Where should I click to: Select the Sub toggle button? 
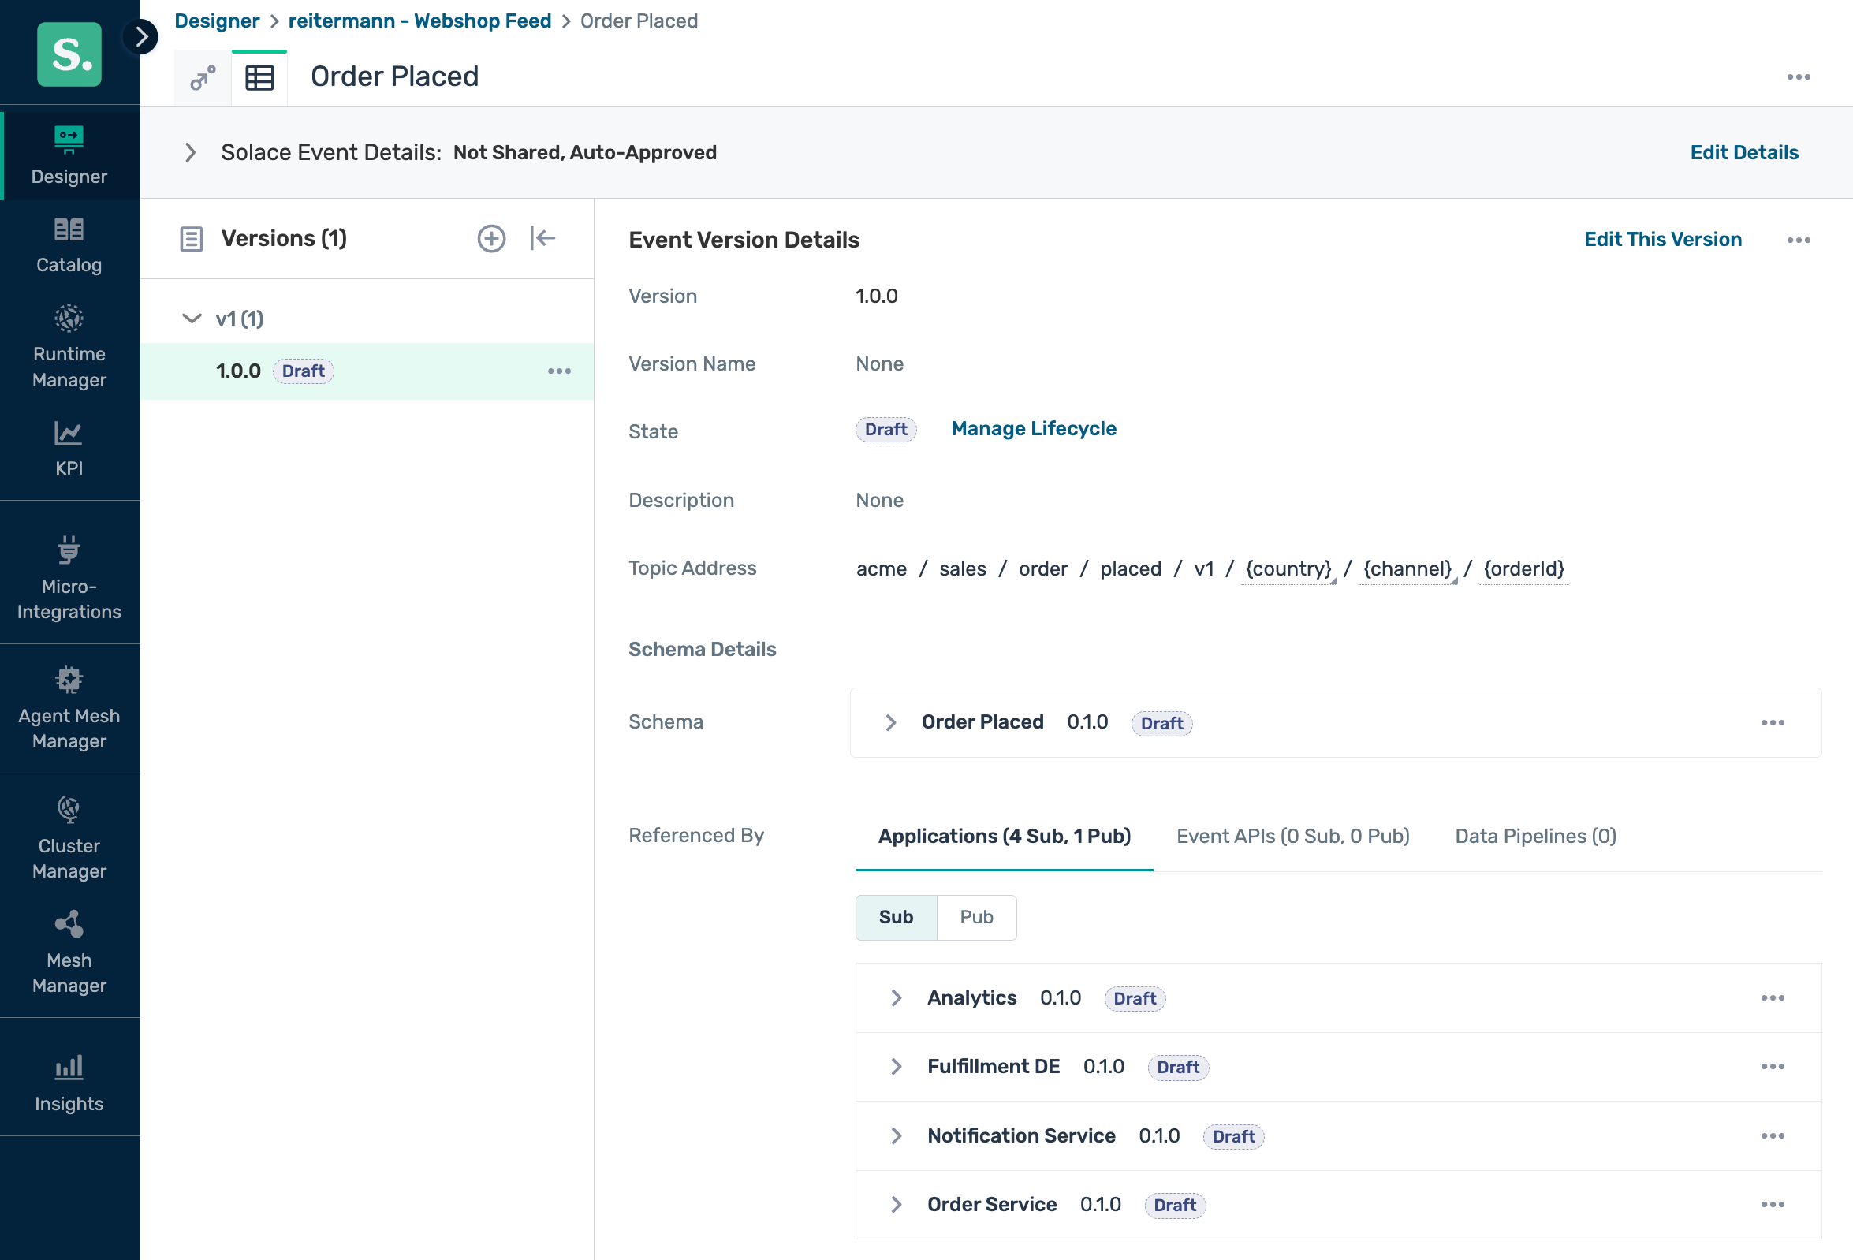tap(897, 917)
